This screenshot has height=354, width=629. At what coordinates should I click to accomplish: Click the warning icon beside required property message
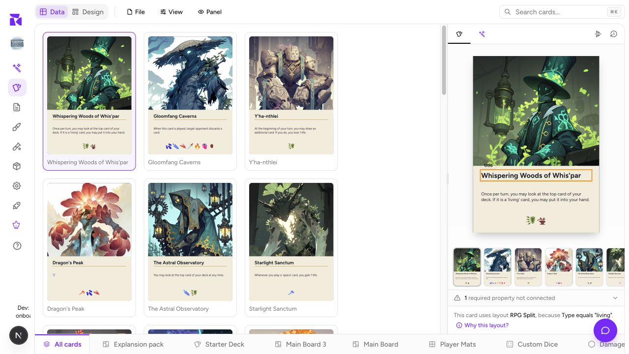point(457,298)
